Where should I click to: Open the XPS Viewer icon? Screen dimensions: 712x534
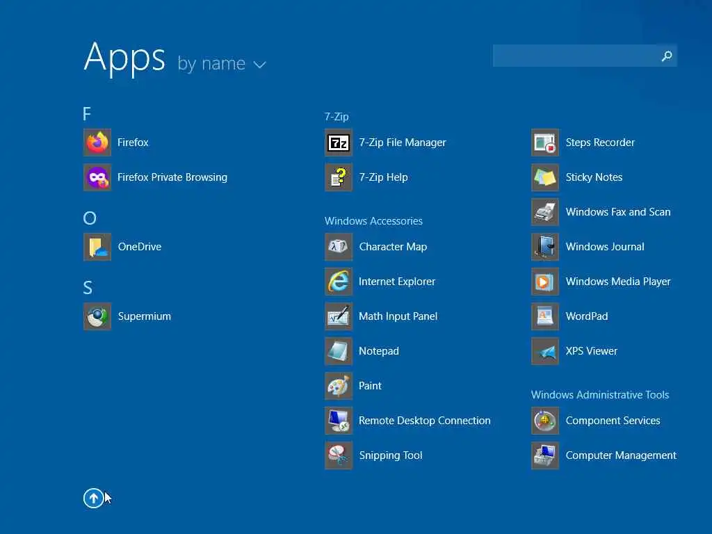click(x=545, y=351)
